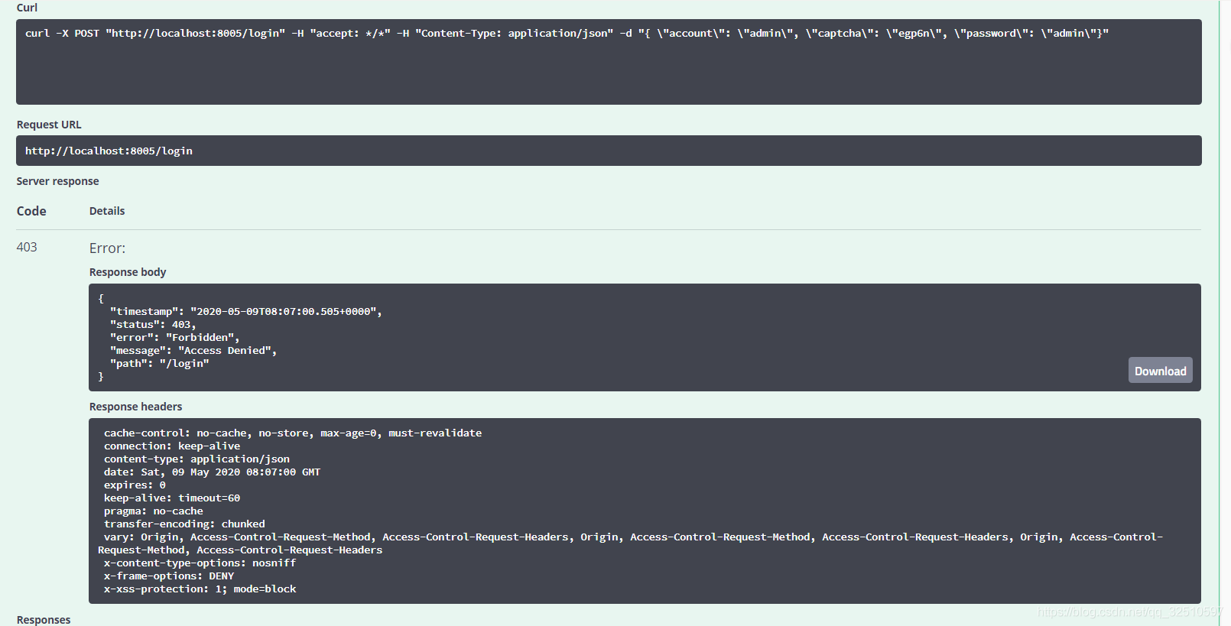Click the "Code" column header
Screen dimensions: 1231x626
click(31, 211)
